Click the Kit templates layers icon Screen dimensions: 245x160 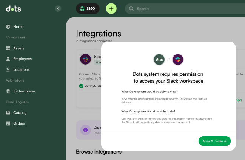click(x=8, y=91)
